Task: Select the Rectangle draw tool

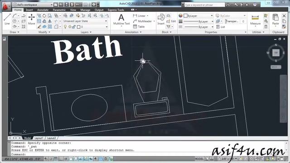Action: pyautogui.click(x=24, y=21)
